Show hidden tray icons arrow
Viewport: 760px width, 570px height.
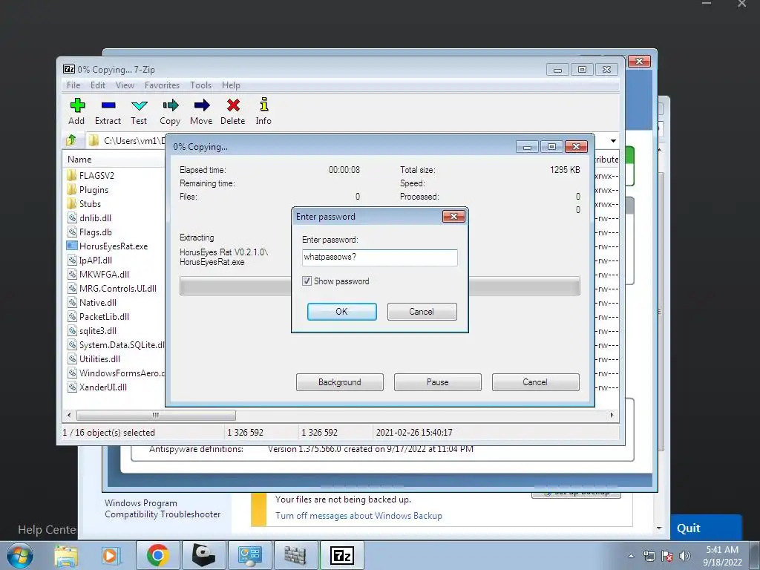pos(631,556)
